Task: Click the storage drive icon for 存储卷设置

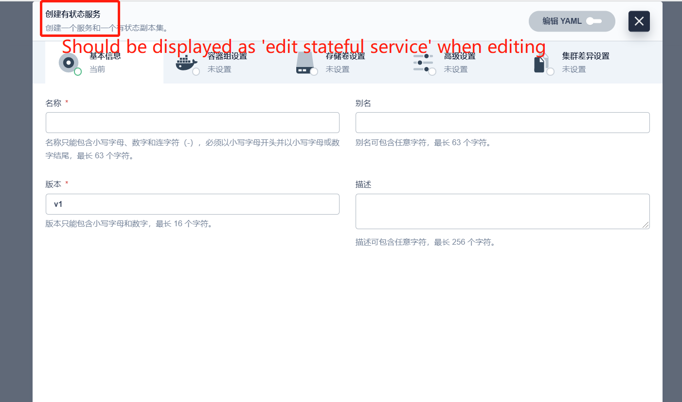Action: [305, 63]
